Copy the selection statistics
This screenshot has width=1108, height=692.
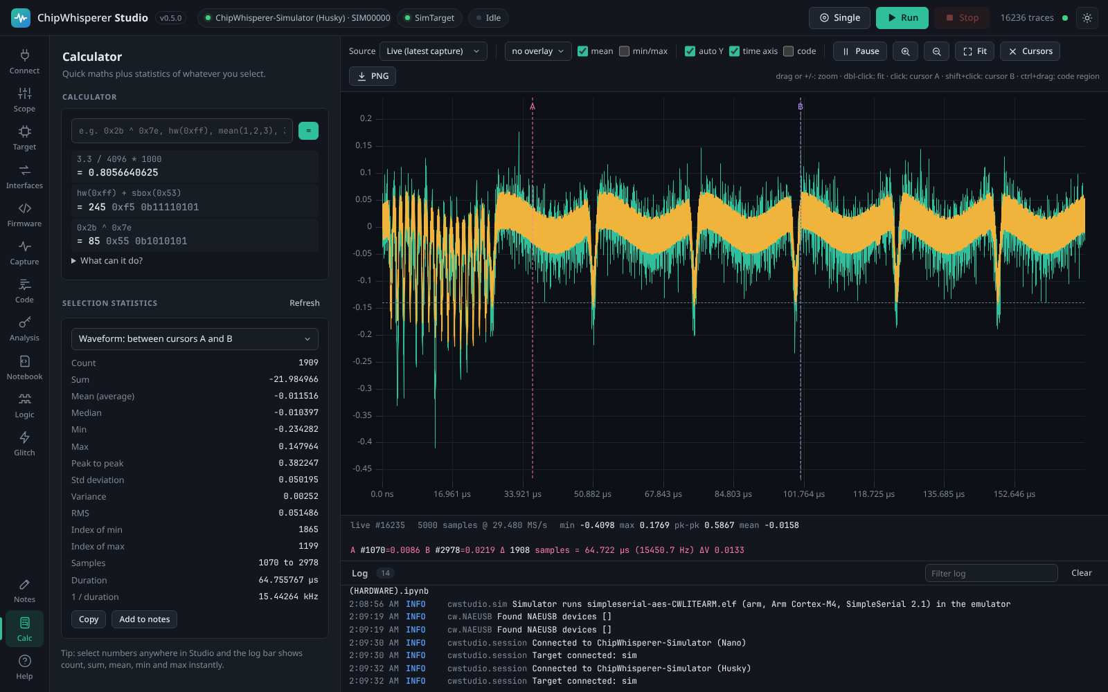[89, 619]
